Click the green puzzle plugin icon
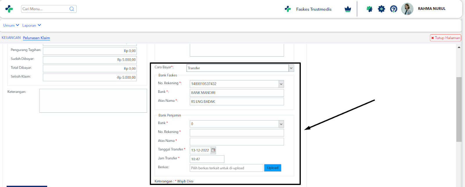Image resolution: width=465 pixels, height=187 pixels. tap(369, 9)
